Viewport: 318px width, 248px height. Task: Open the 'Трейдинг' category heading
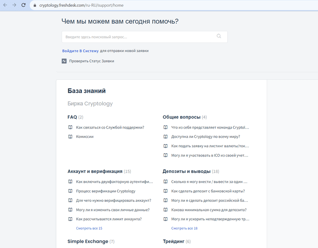[x=174, y=241]
